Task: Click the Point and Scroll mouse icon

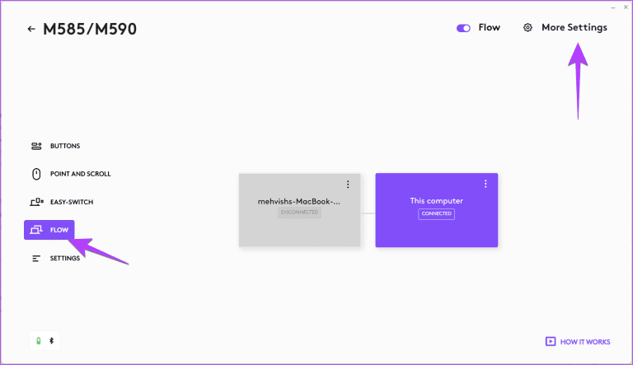Action: (x=36, y=174)
